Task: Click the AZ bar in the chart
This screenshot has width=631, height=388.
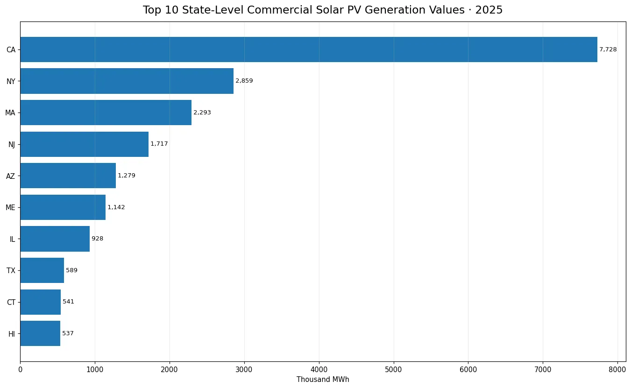Action: pos(68,176)
